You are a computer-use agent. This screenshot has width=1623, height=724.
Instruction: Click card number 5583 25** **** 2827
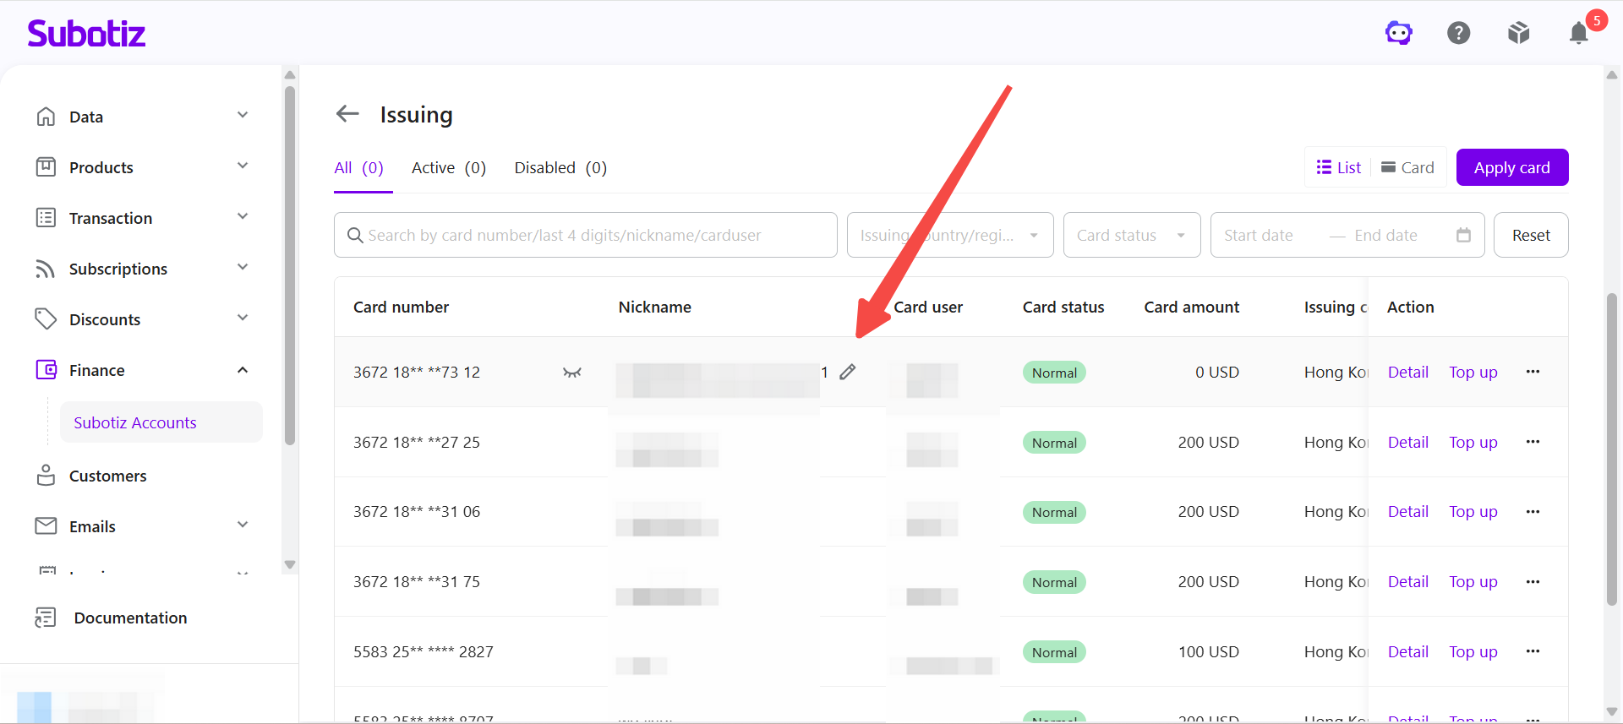tap(424, 651)
